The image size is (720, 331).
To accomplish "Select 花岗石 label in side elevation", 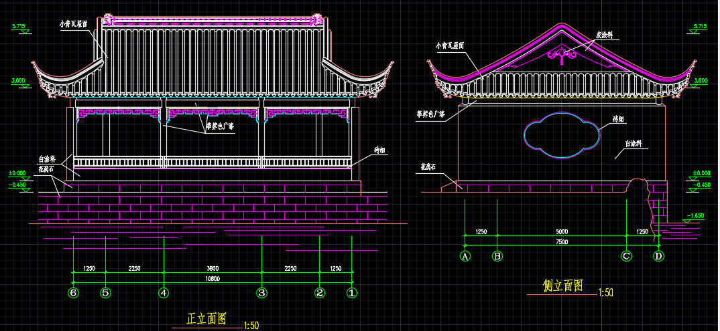I will point(429,167).
